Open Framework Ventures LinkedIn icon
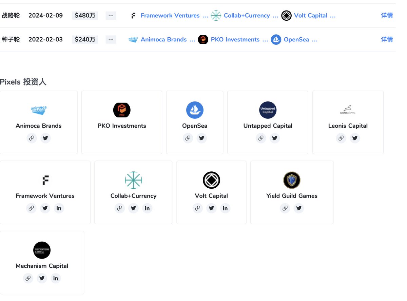This screenshot has height=301, width=407. tap(59, 208)
